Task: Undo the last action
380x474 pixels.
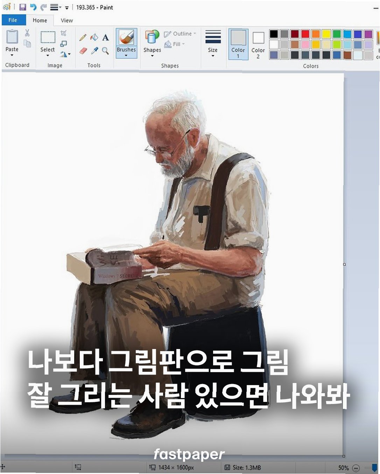Action: click(x=33, y=7)
